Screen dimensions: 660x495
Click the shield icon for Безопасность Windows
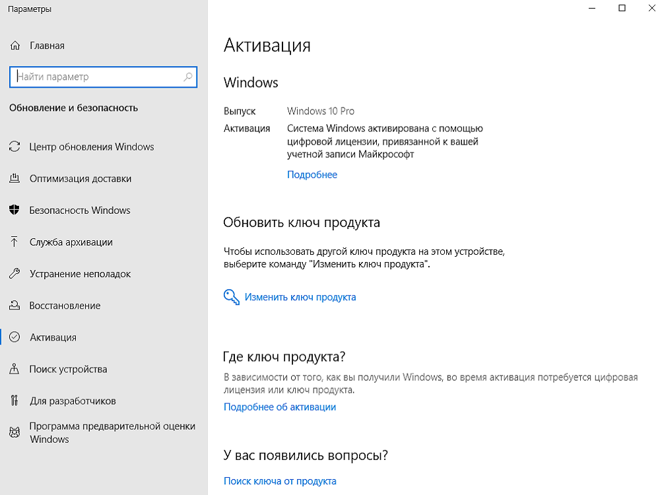(x=15, y=210)
